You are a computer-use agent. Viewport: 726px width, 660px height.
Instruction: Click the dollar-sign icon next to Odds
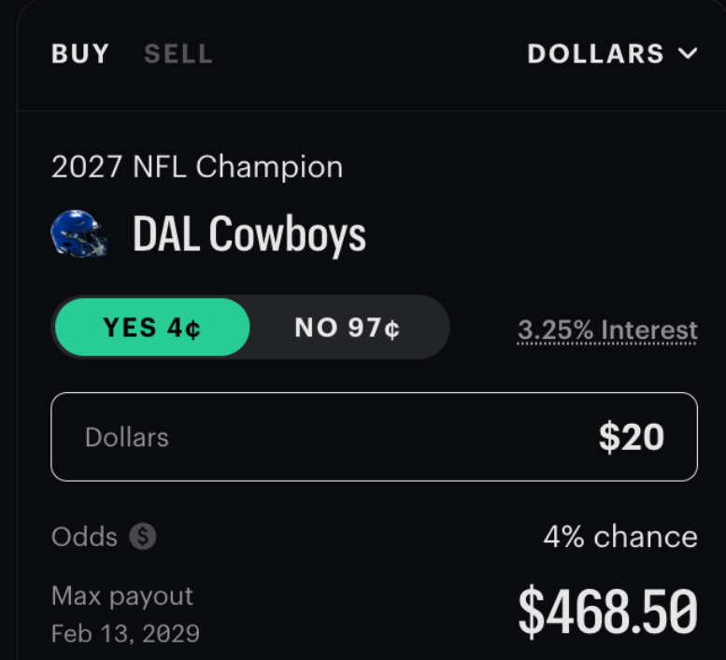point(143,537)
